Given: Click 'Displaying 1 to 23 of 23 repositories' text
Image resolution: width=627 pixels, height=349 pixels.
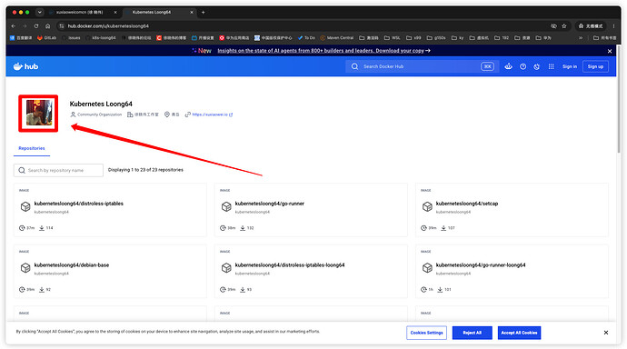Looking at the screenshot, I should click(145, 170).
